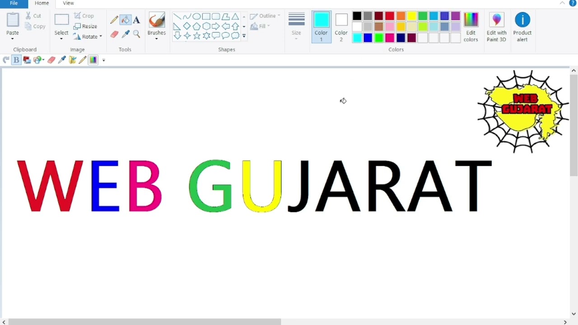Image resolution: width=578 pixels, height=325 pixels.
Task: Select the Curve shape
Action: (x=187, y=16)
